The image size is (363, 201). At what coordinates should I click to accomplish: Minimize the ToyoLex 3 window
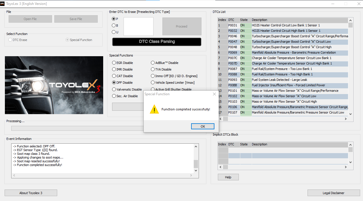coord(333,4)
